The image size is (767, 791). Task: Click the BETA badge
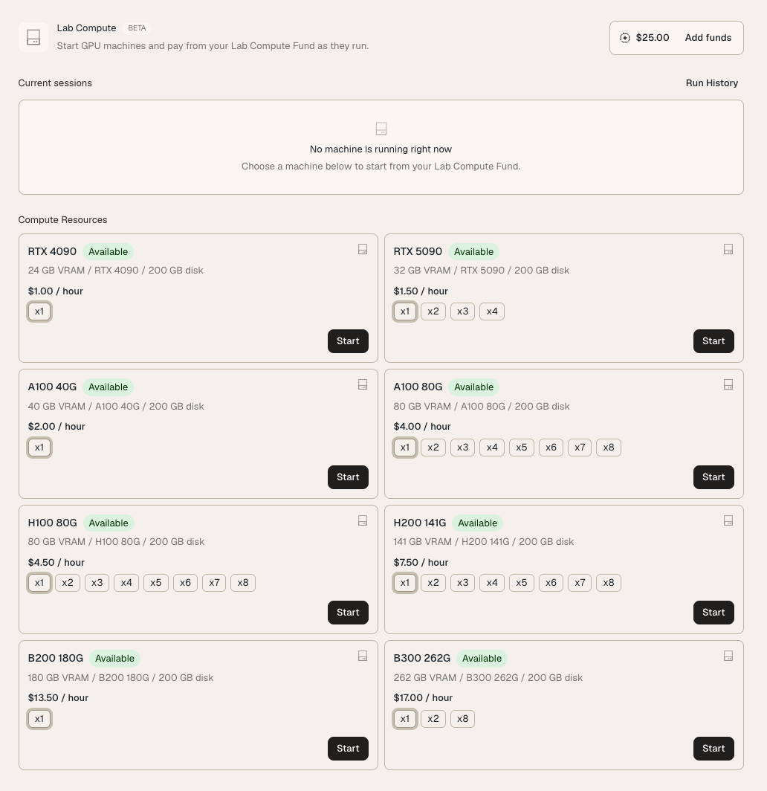pyautogui.click(x=137, y=28)
